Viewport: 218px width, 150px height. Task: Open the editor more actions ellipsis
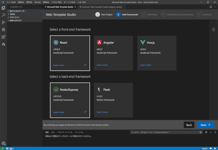click(x=215, y=7)
